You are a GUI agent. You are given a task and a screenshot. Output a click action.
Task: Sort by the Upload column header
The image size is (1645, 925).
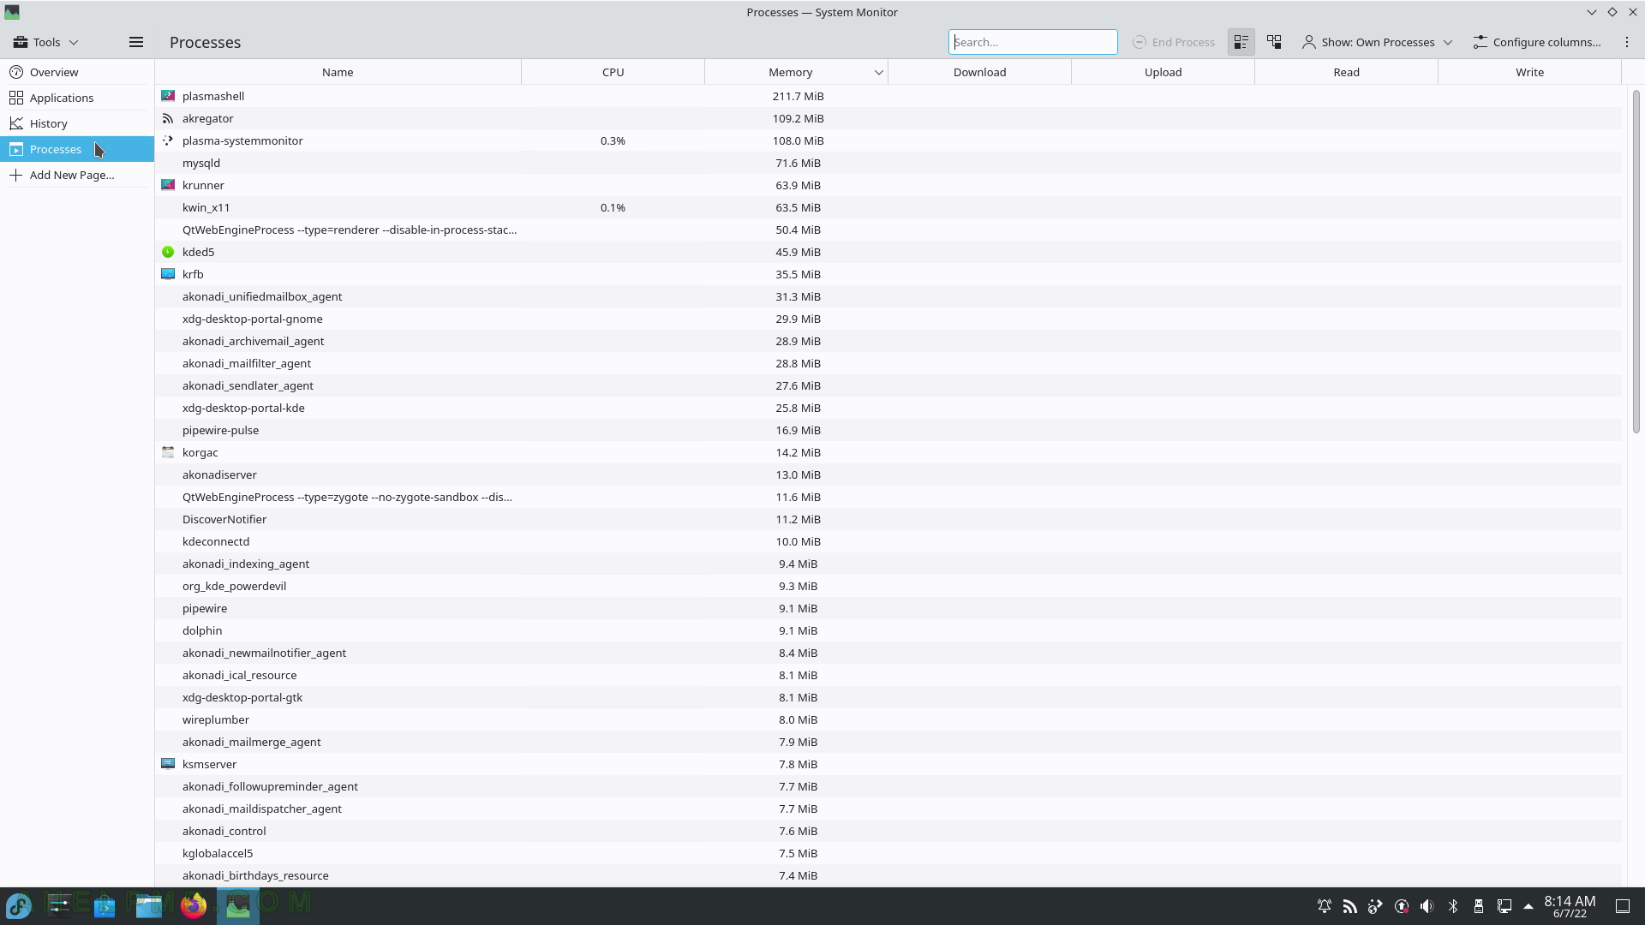click(x=1163, y=72)
